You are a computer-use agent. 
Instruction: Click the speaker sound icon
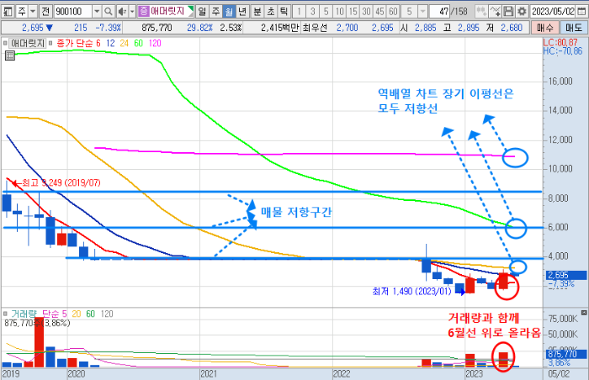coord(122,11)
